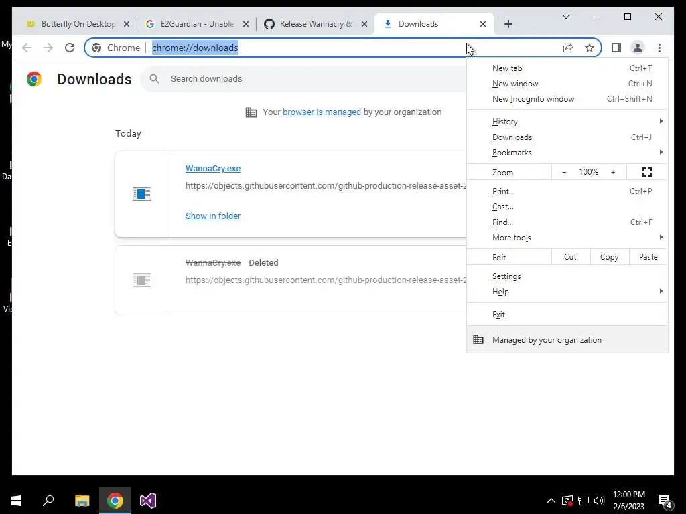
Task: Open a new tab with the plus button
Action: click(508, 24)
